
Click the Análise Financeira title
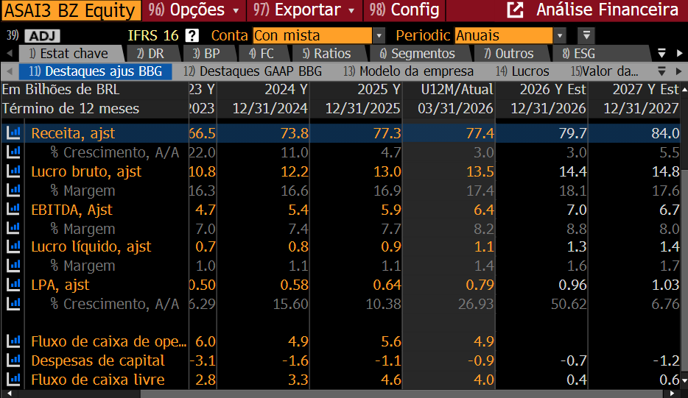(x=607, y=10)
